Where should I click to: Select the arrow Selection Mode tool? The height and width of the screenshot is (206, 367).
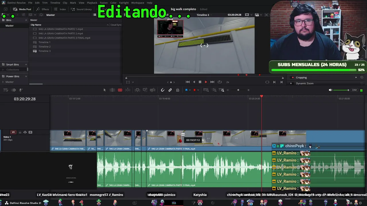point(105,90)
